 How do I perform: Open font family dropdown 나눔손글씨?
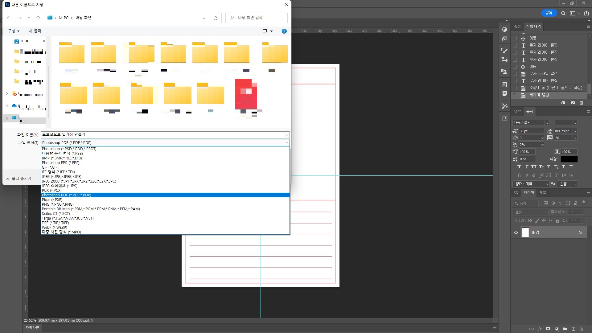547,123
